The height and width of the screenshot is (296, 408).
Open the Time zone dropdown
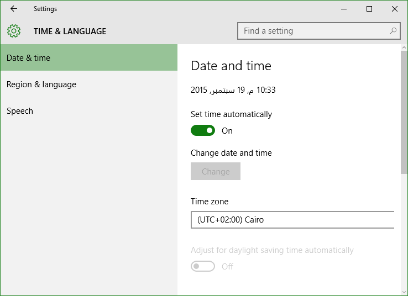point(292,220)
